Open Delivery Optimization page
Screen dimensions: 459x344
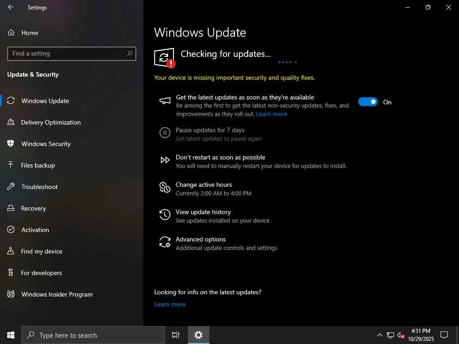72,122
